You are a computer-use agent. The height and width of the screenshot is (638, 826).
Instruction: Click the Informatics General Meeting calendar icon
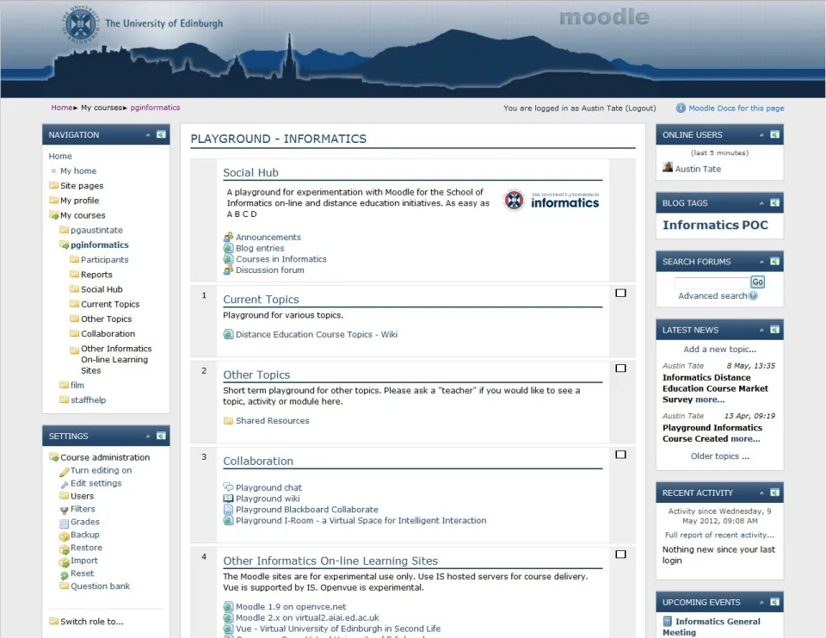[x=668, y=621]
